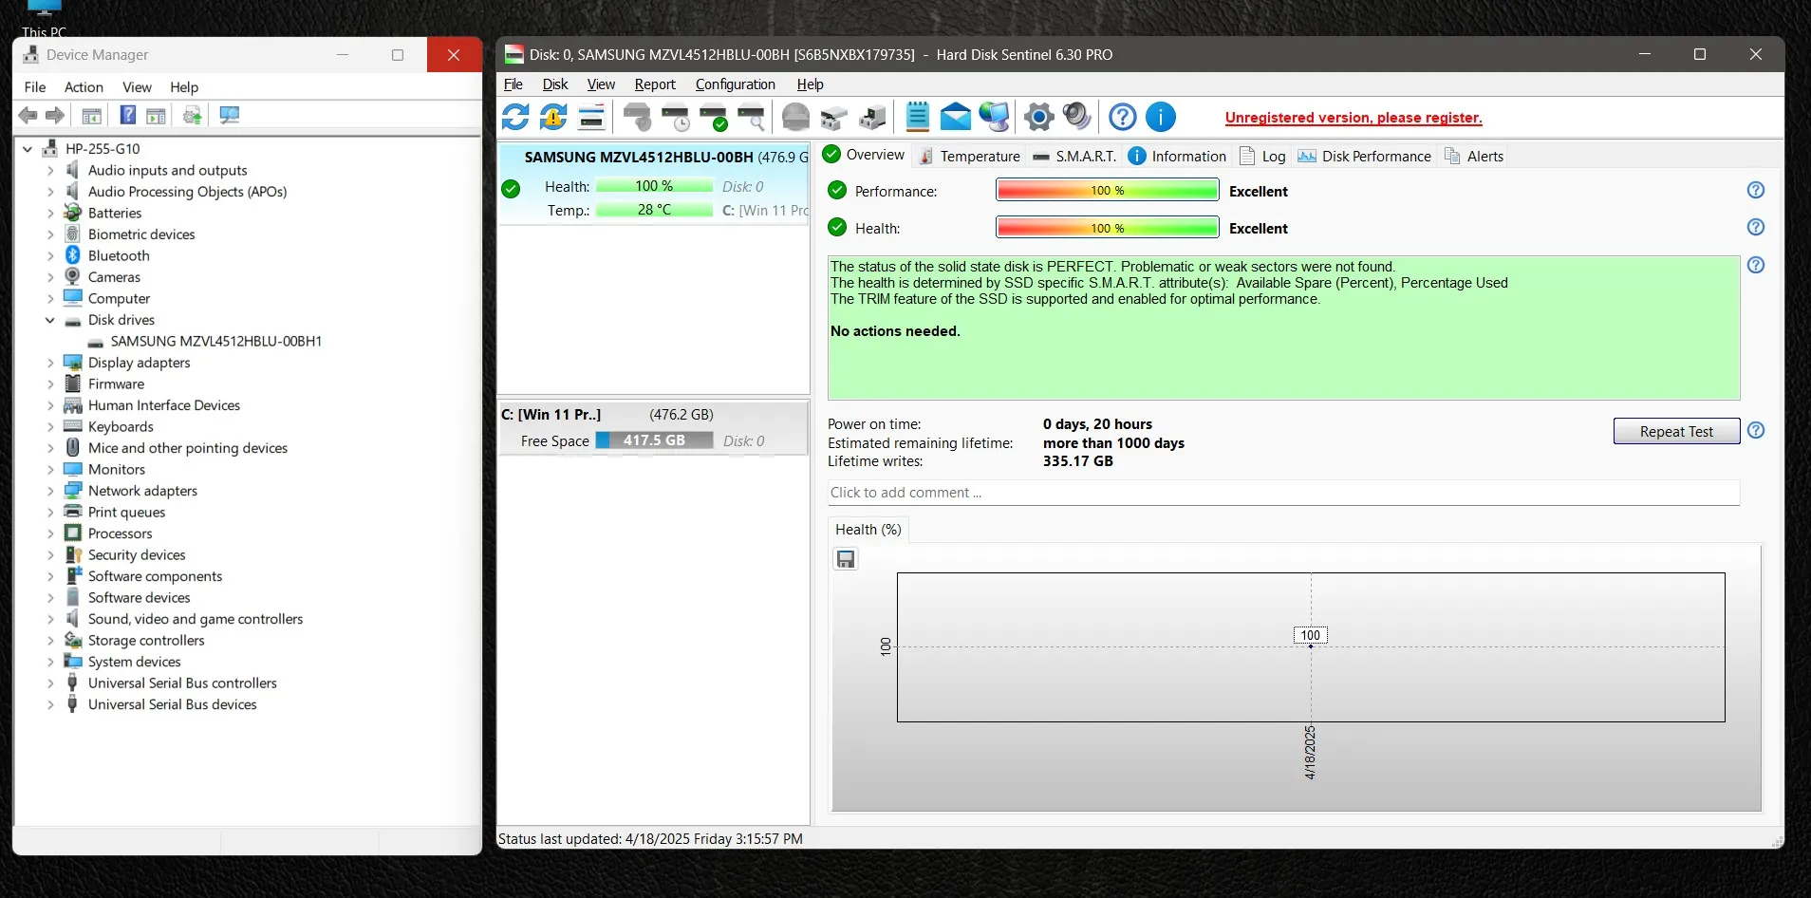The image size is (1811, 898).
Task: Click the blue question mark help icon in toolbar
Action: pos(1123,117)
